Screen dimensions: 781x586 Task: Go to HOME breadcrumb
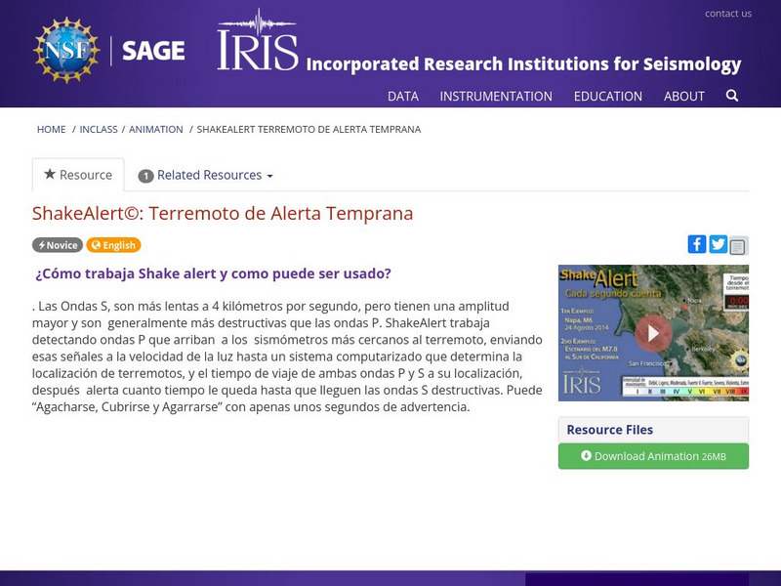52,130
